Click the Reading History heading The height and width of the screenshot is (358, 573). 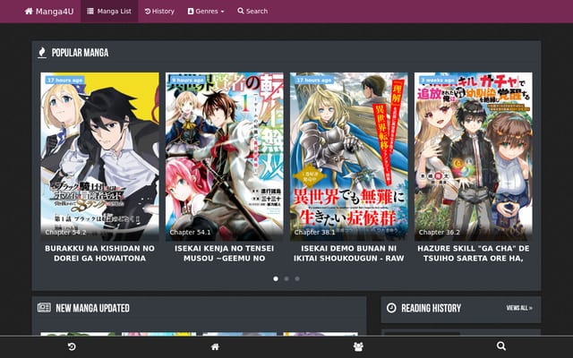point(432,308)
